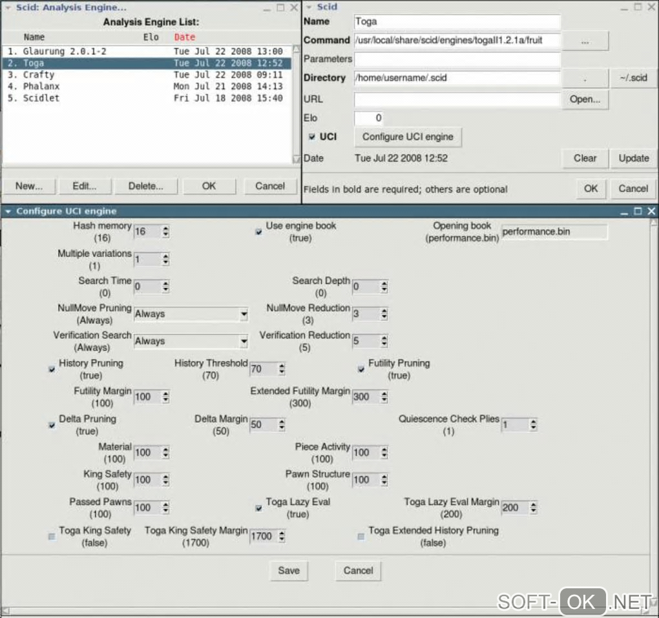The image size is (659, 618).
Task: Click Cancel in Scid engine edit window
Action: [633, 189]
